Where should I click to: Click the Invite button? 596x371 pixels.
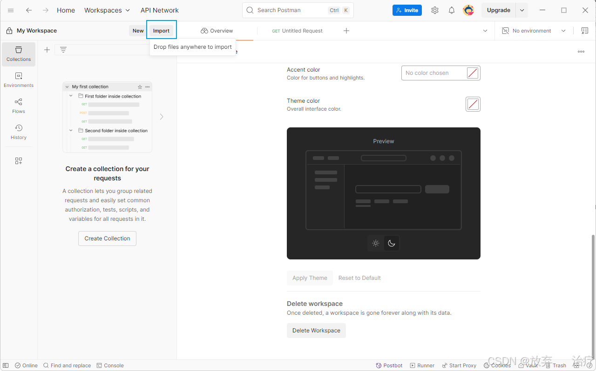(407, 10)
